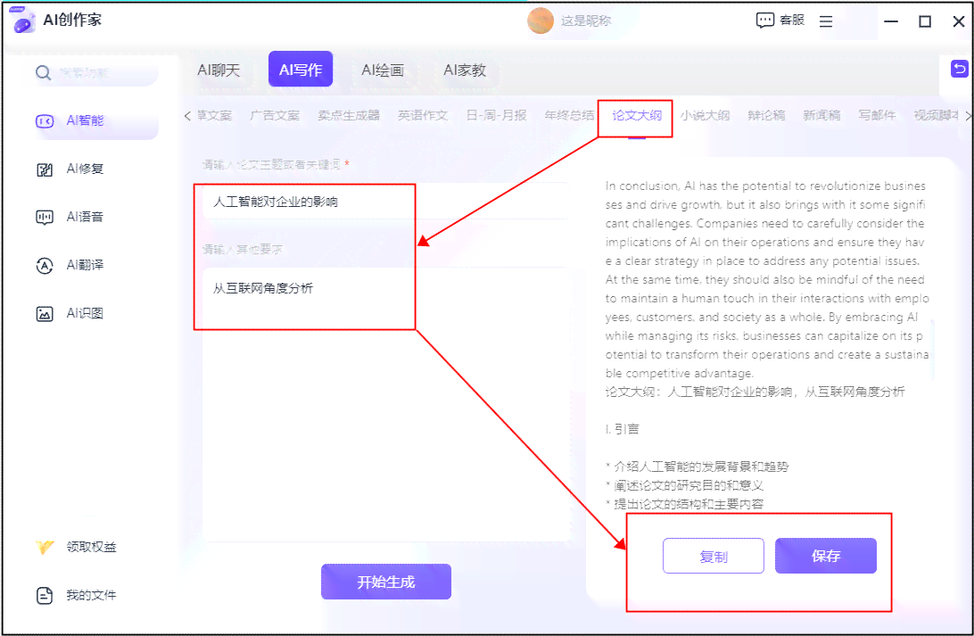Image resolution: width=974 pixels, height=636 pixels.
Task: Click the AI创作家 app logo
Action: tap(23, 20)
